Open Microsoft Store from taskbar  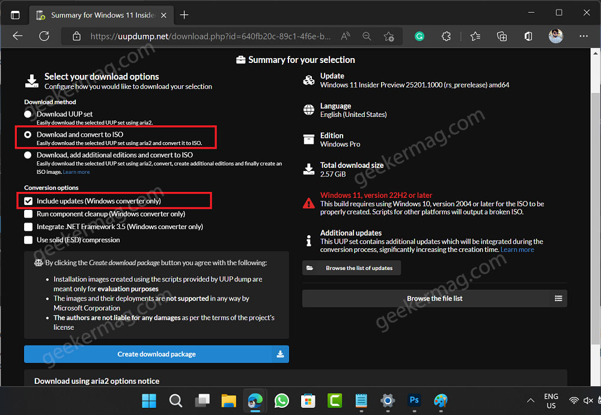point(308,401)
